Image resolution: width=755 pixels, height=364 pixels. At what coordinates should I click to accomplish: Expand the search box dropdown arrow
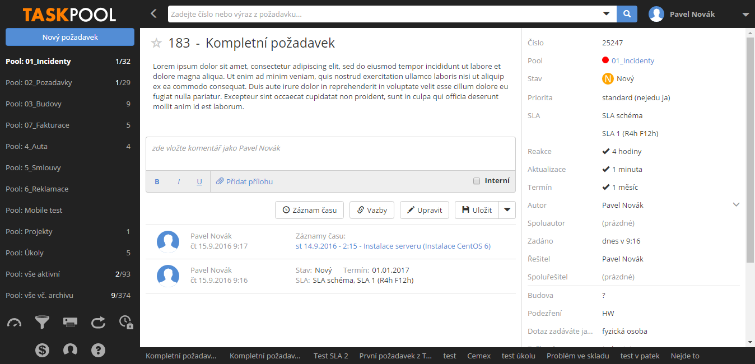606,14
